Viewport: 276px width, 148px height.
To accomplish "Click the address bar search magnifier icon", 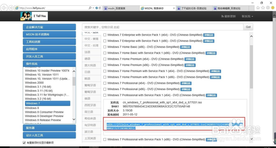I will coord(90,8).
